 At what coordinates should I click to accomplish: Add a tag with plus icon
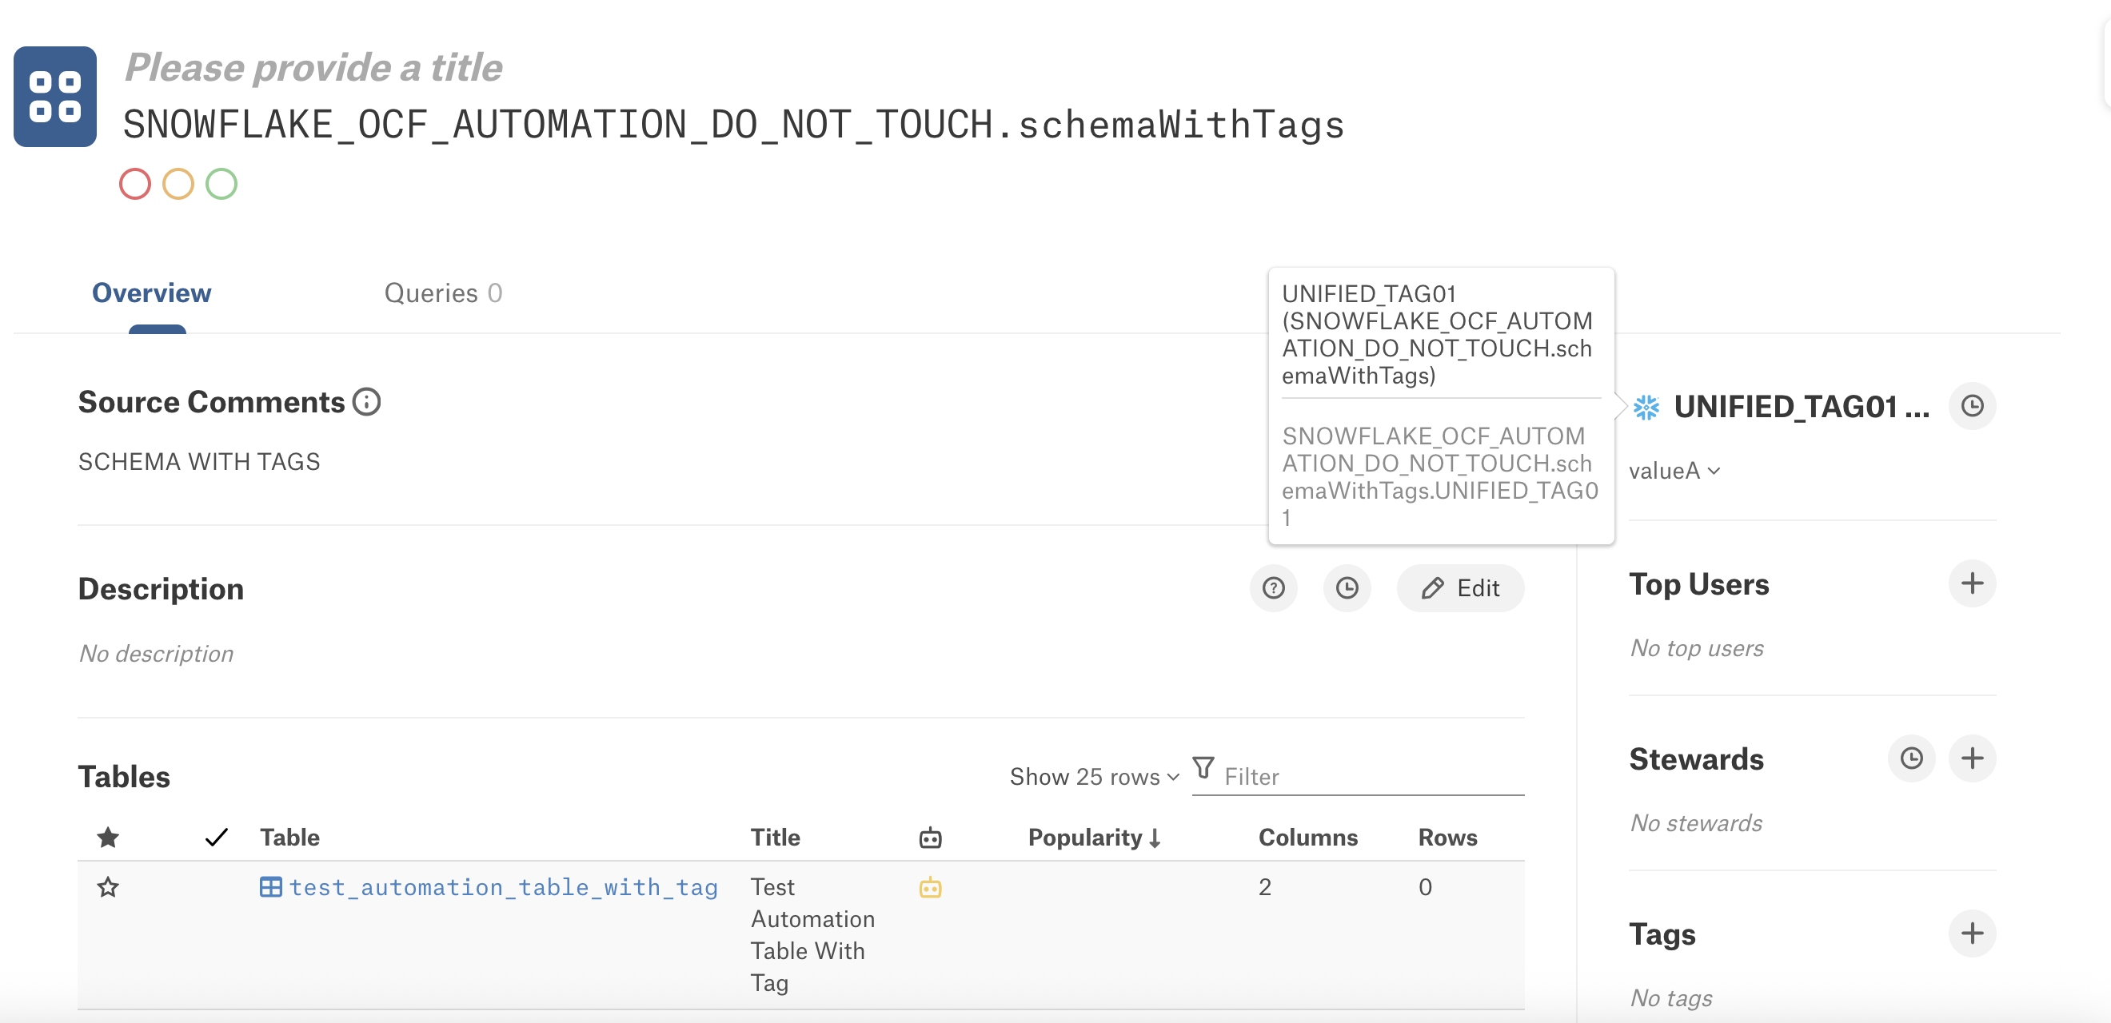[x=1973, y=933]
